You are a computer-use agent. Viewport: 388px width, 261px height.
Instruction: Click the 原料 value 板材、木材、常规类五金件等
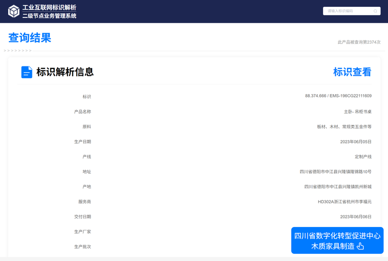344,127
